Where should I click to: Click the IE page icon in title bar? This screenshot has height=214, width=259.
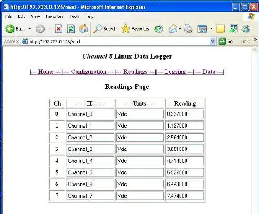click(6, 7)
